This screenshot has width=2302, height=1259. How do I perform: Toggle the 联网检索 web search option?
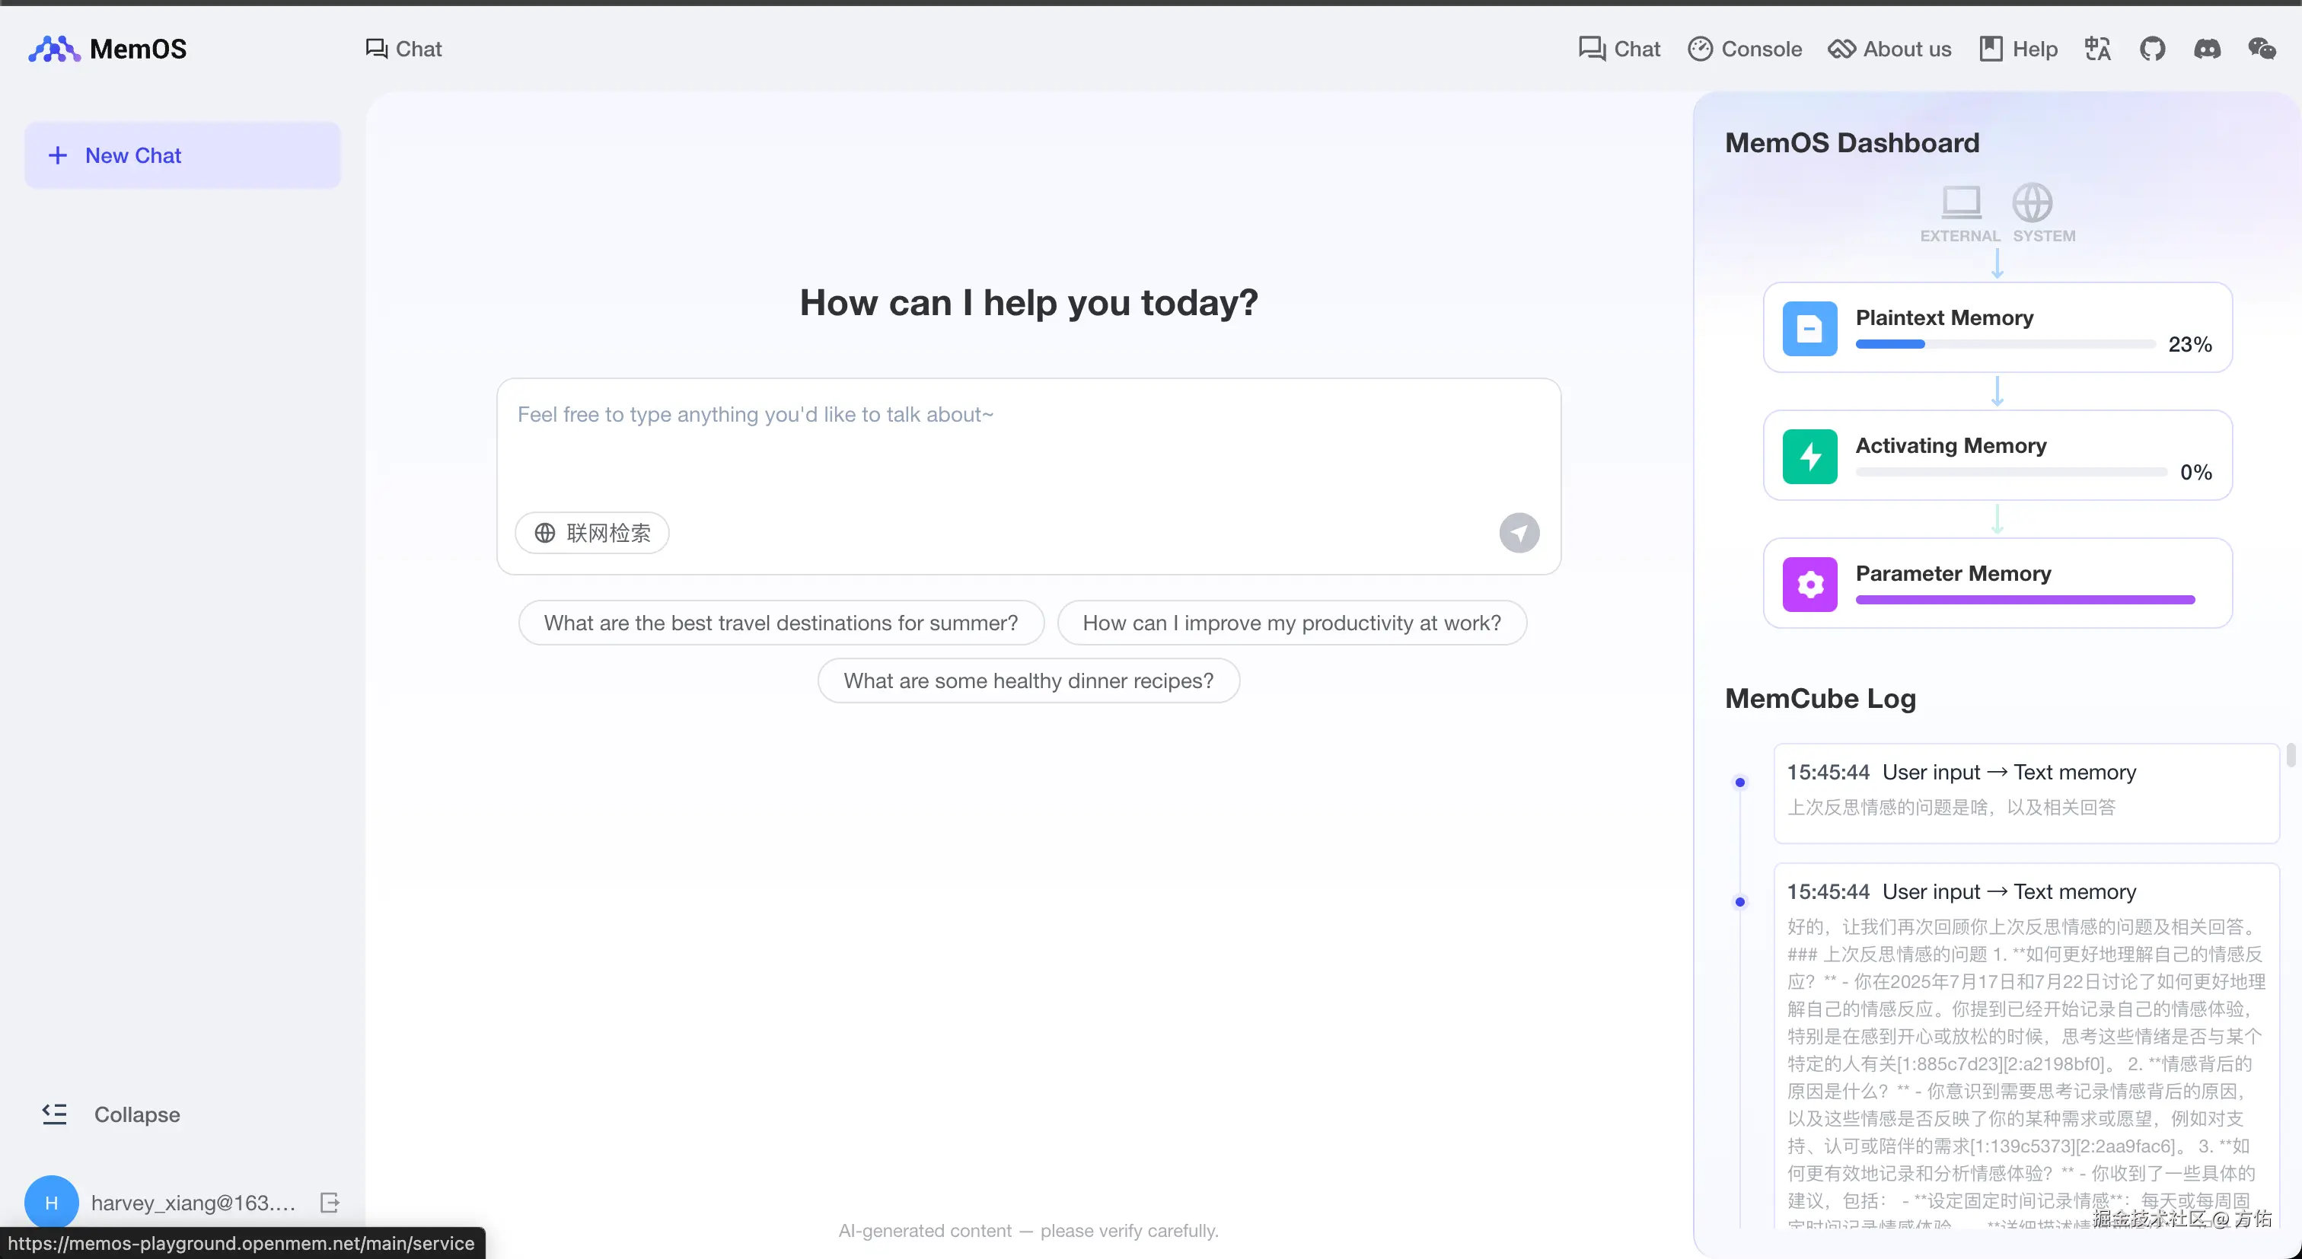click(592, 533)
